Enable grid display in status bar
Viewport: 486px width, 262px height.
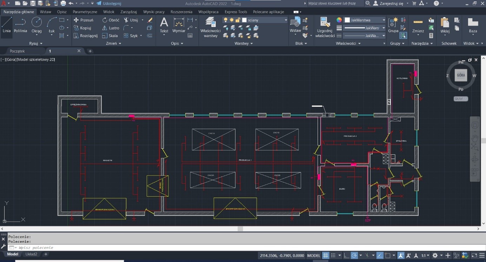click(x=325, y=255)
